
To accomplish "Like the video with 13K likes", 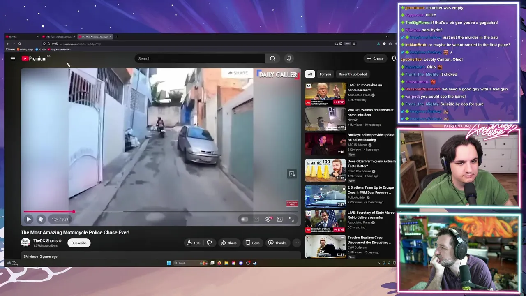I will (193, 243).
